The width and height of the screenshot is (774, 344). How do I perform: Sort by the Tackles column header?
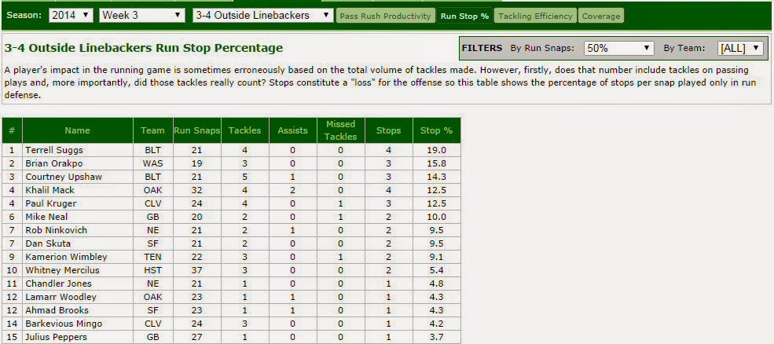coord(245,130)
